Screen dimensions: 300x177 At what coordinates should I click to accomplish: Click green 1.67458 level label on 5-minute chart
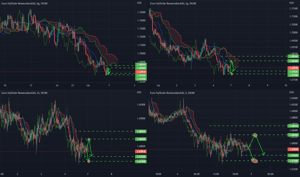(294, 161)
